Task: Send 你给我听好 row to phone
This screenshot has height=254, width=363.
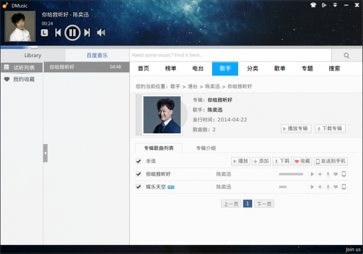Action: pyautogui.click(x=344, y=174)
